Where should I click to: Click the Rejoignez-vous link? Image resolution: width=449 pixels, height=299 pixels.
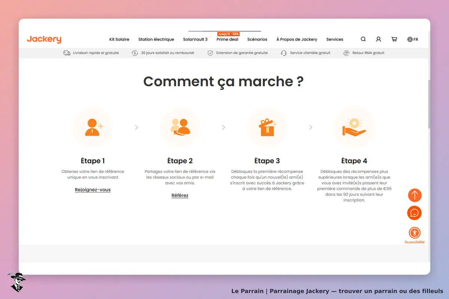[93, 190]
